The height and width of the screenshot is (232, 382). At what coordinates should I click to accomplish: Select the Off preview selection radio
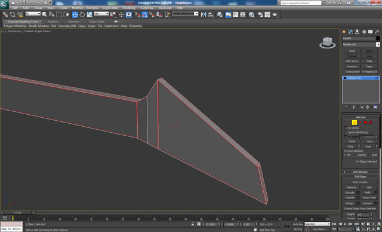tap(344, 155)
